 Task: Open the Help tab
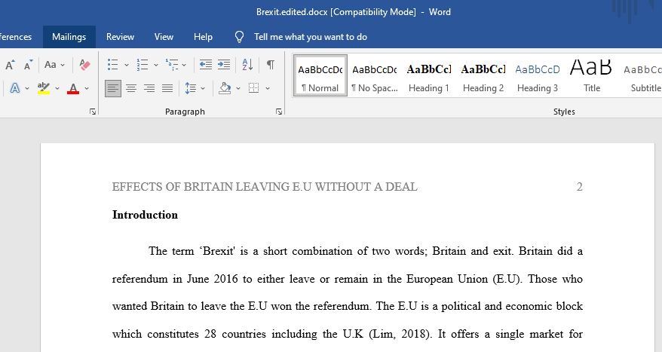point(203,37)
